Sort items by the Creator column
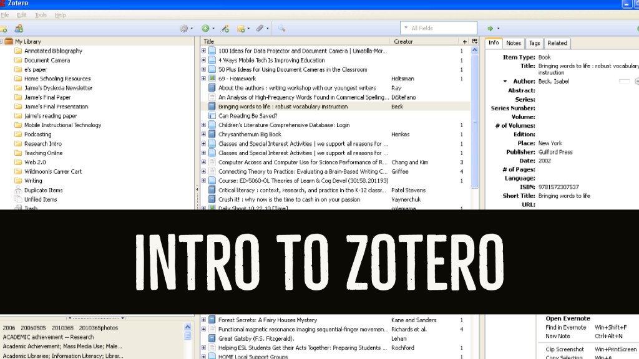This screenshot has width=639, height=359. [404, 42]
